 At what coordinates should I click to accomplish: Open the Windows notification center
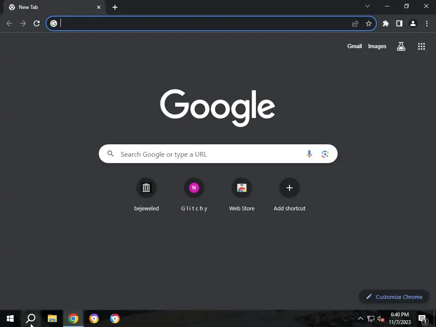pyautogui.click(x=423, y=318)
